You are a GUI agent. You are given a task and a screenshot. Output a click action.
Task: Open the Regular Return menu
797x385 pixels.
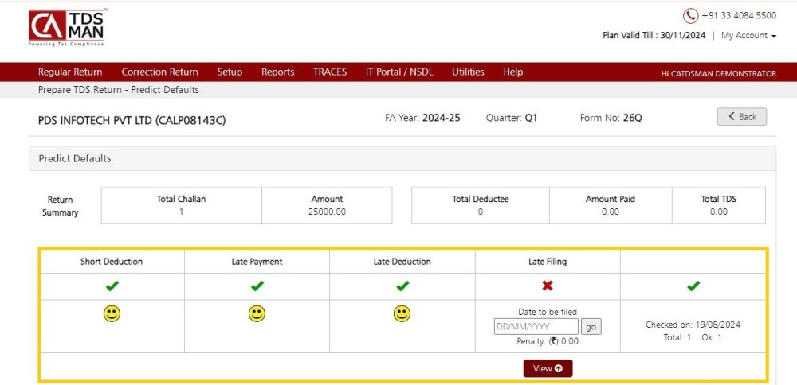point(70,72)
